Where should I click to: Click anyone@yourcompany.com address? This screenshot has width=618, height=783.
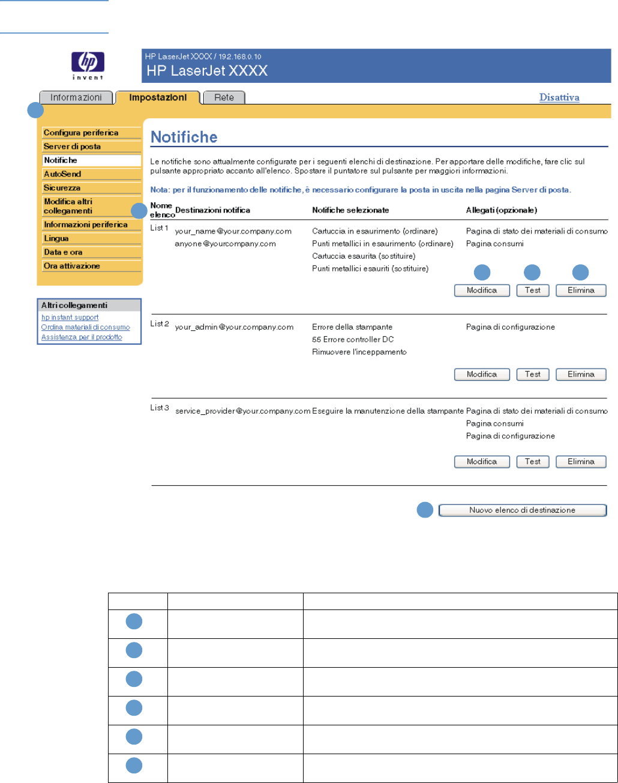tap(226, 244)
